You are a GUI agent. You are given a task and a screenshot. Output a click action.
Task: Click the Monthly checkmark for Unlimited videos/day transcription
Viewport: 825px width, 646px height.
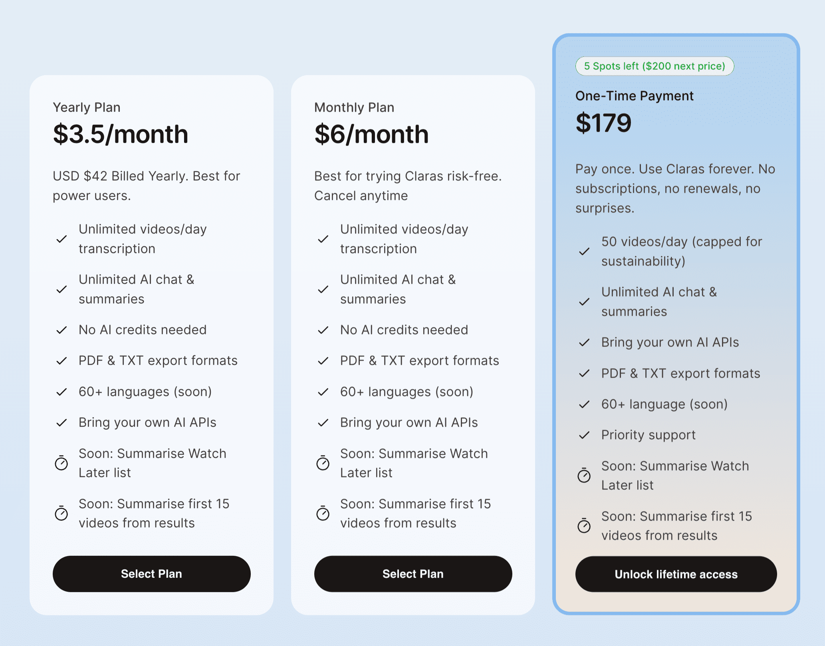pyautogui.click(x=323, y=239)
